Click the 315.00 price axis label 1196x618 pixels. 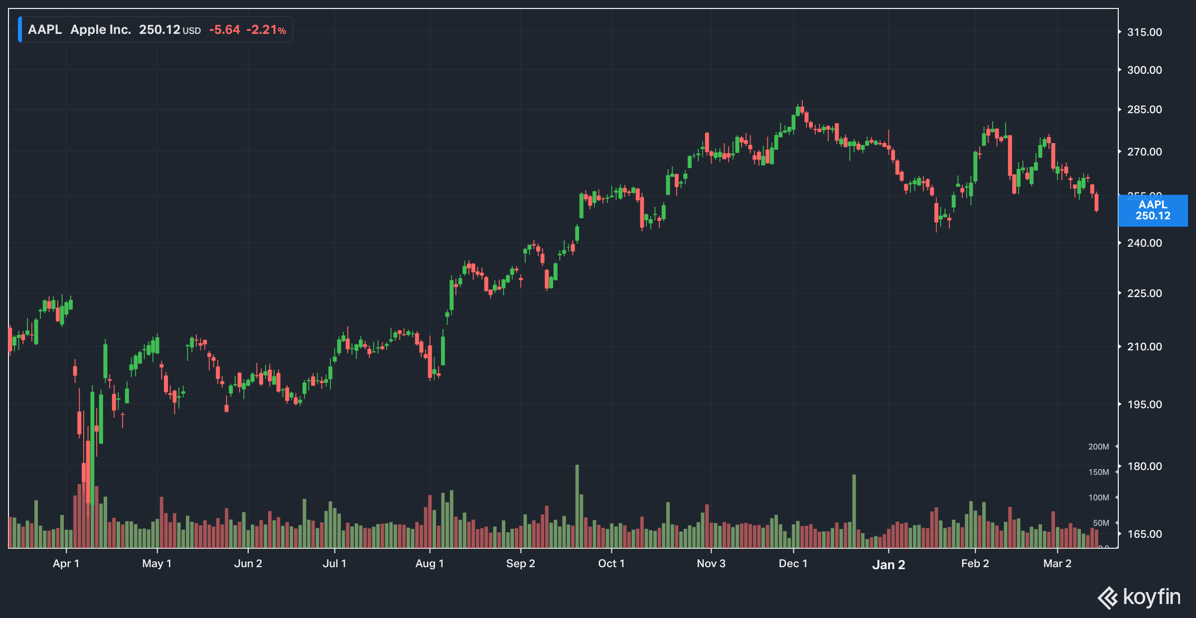tap(1144, 32)
